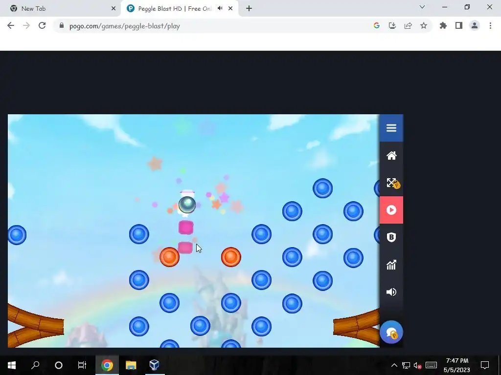Screen dimensions: 501x375
Task: Open the badges shield icon in the sidebar
Action: tap(391, 237)
